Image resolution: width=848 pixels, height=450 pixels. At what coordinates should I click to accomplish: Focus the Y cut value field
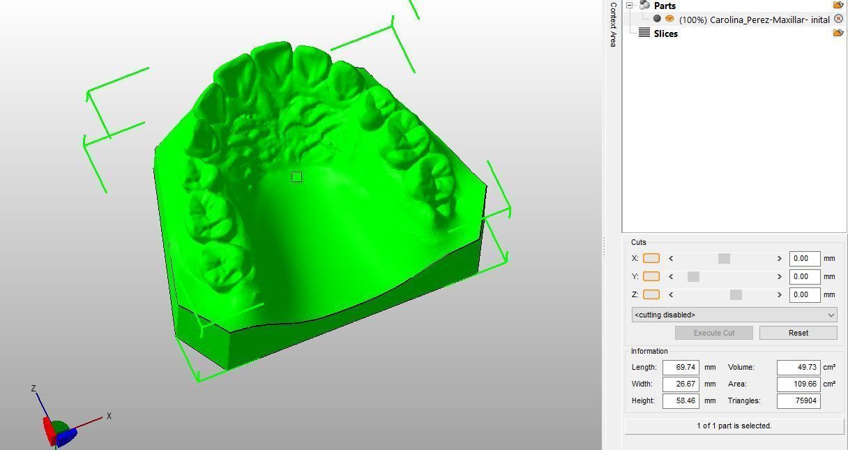click(805, 276)
